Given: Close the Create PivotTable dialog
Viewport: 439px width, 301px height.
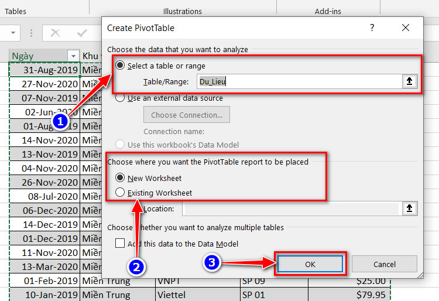Looking at the screenshot, I should 406,28.
